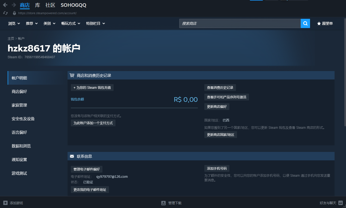Expand the 推荐 dropdown menu
The width and height of the screenshot is (346, 208).
[x=32, y=23]
